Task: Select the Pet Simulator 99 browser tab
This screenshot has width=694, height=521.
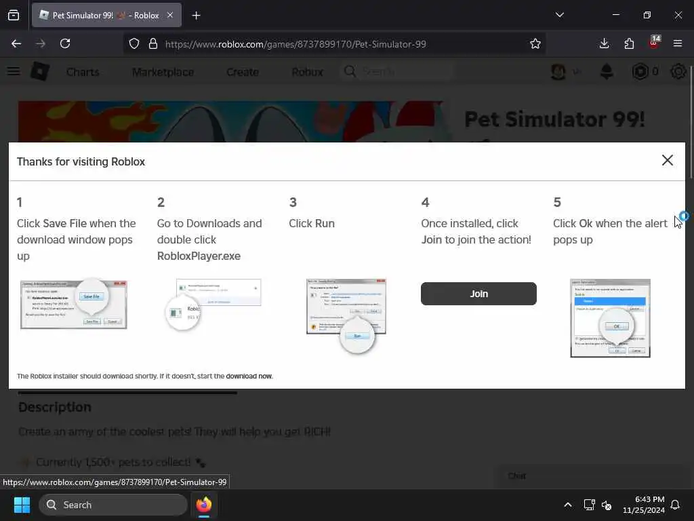Action: 106,16
